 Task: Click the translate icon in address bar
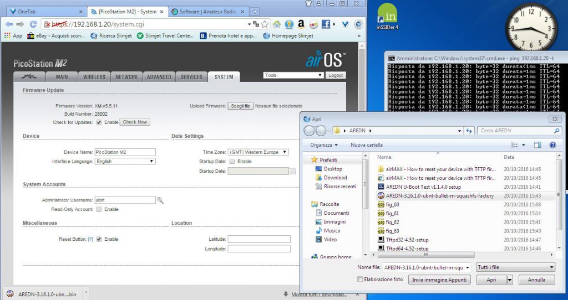point(256,24)
